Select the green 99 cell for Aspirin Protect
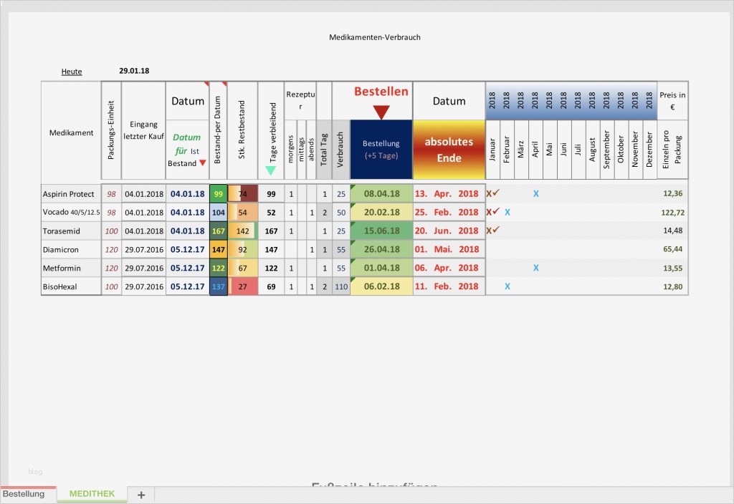Screen dimensions: 734x504 [218, 193]
